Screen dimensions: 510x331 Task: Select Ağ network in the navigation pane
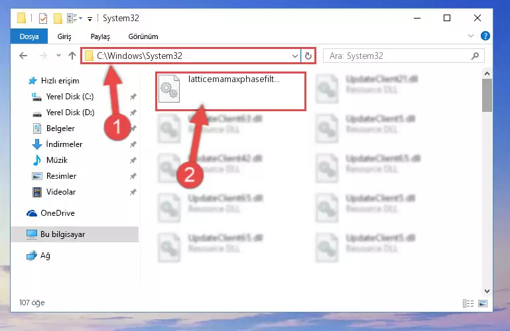45,256
